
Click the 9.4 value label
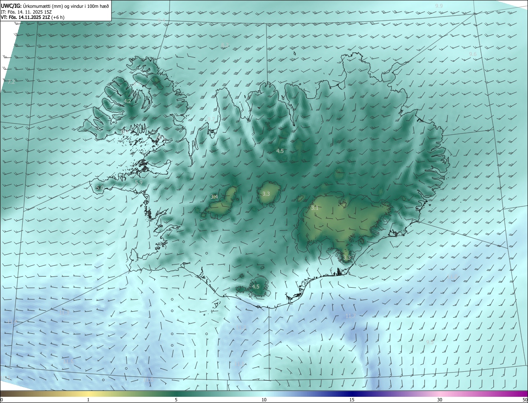point(161,20)
